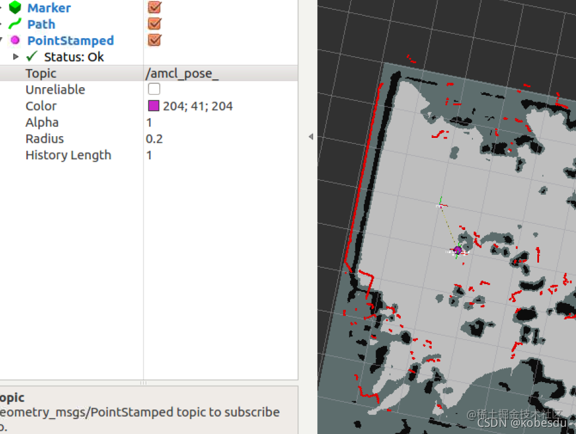Select the PointStamped display label
The height and width of the screenshot is (434, 576).
70,41
